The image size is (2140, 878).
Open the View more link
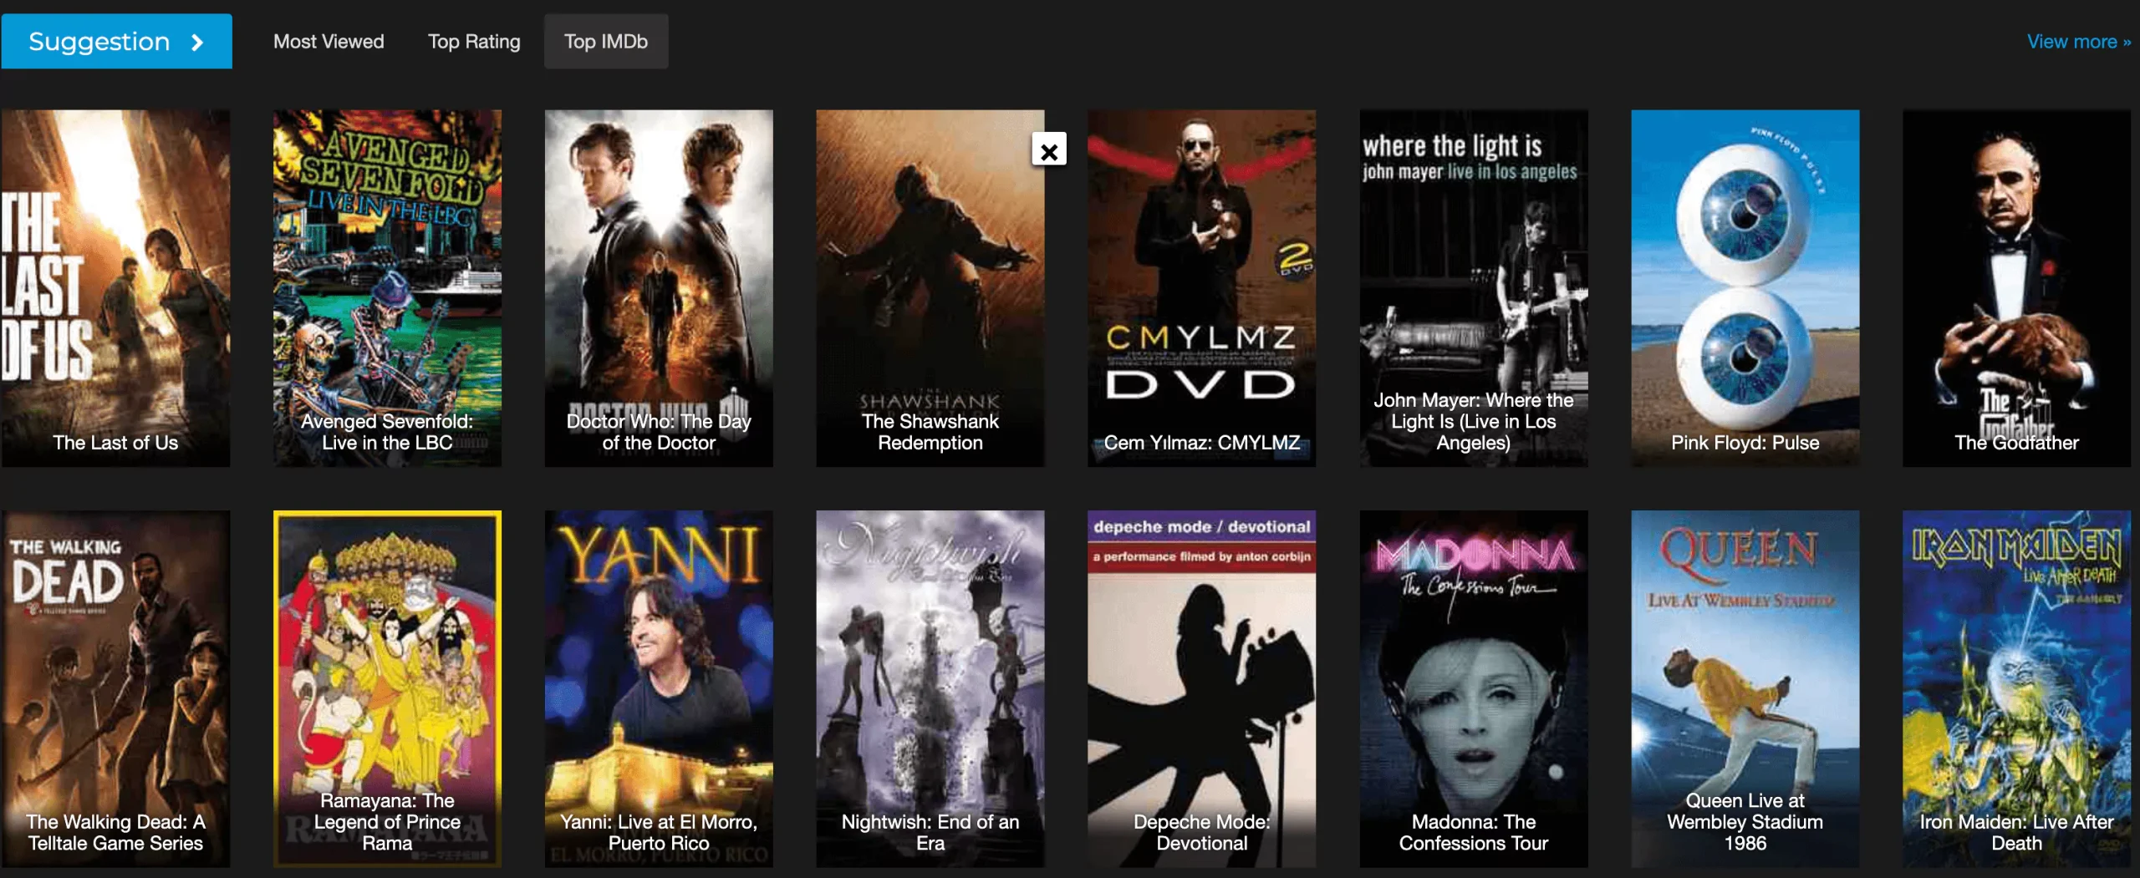point(2078,42)
